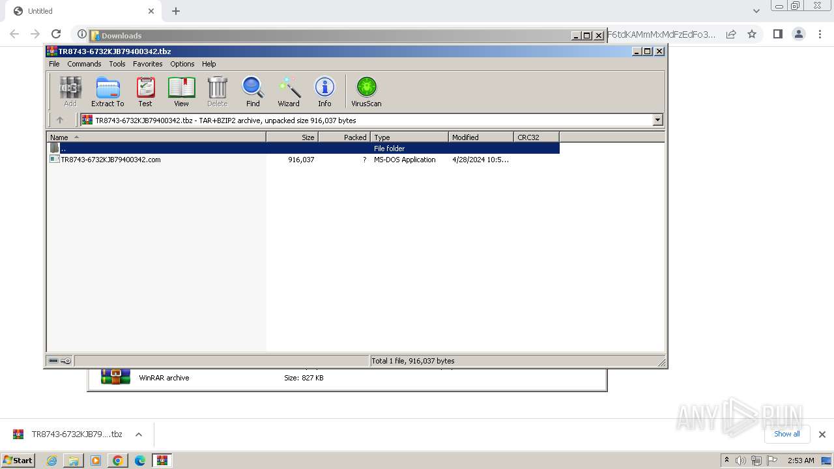Open a new Chrome tab

point(176,11)
